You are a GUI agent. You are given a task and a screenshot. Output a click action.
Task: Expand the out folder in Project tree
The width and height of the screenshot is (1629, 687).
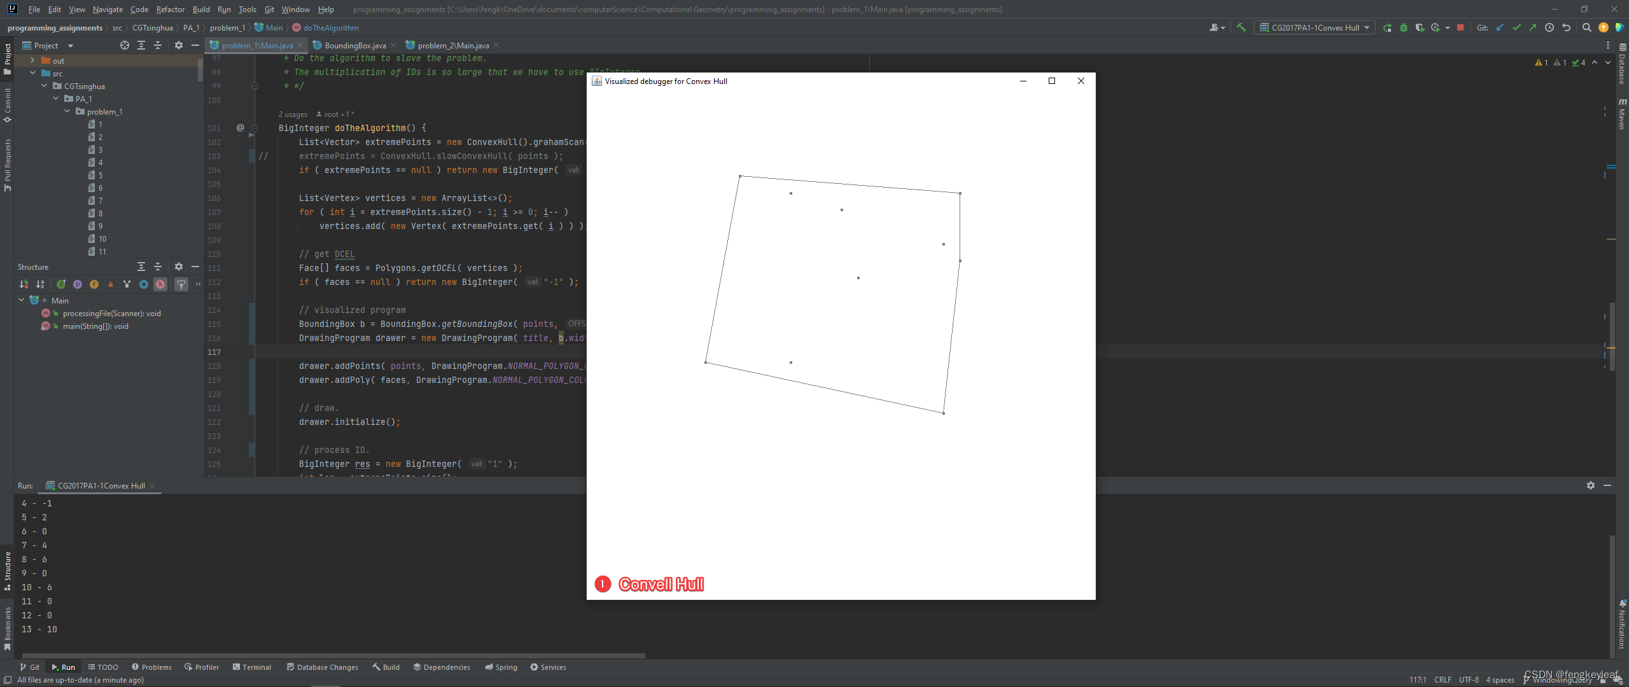(x=33, y=60)
